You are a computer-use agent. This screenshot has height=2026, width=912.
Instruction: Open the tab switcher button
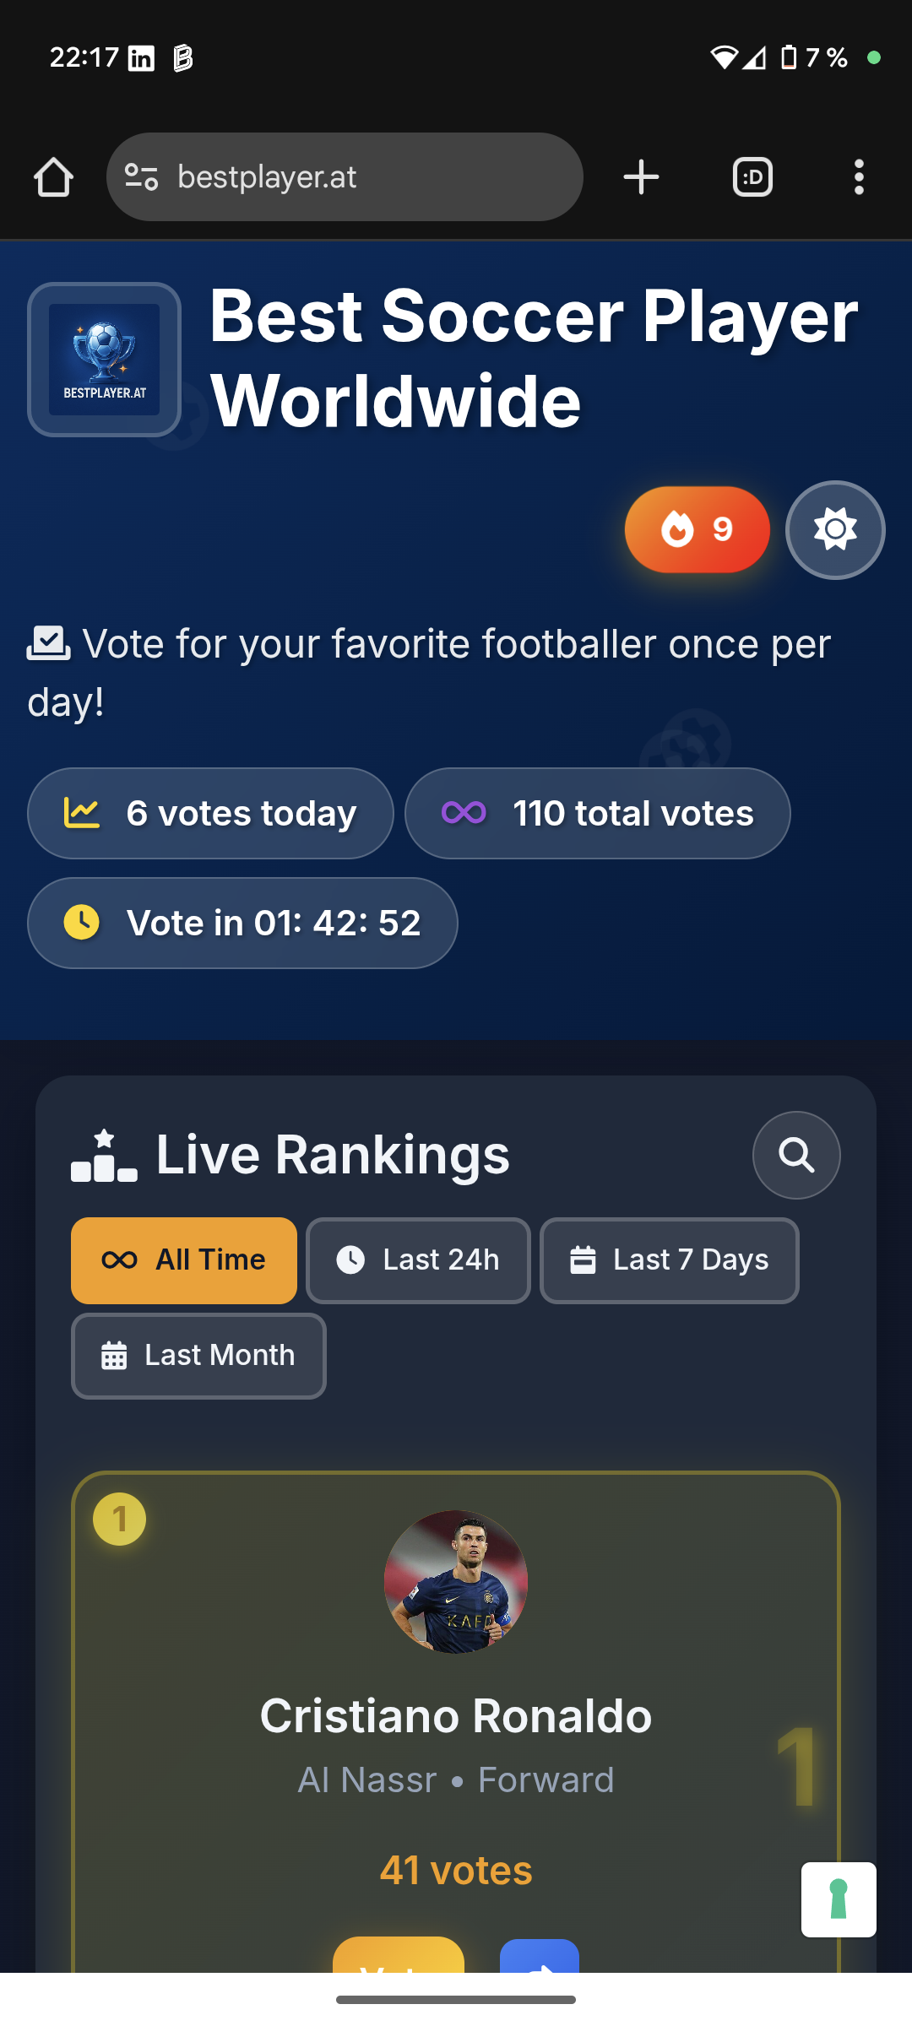(x=752, y=177)
